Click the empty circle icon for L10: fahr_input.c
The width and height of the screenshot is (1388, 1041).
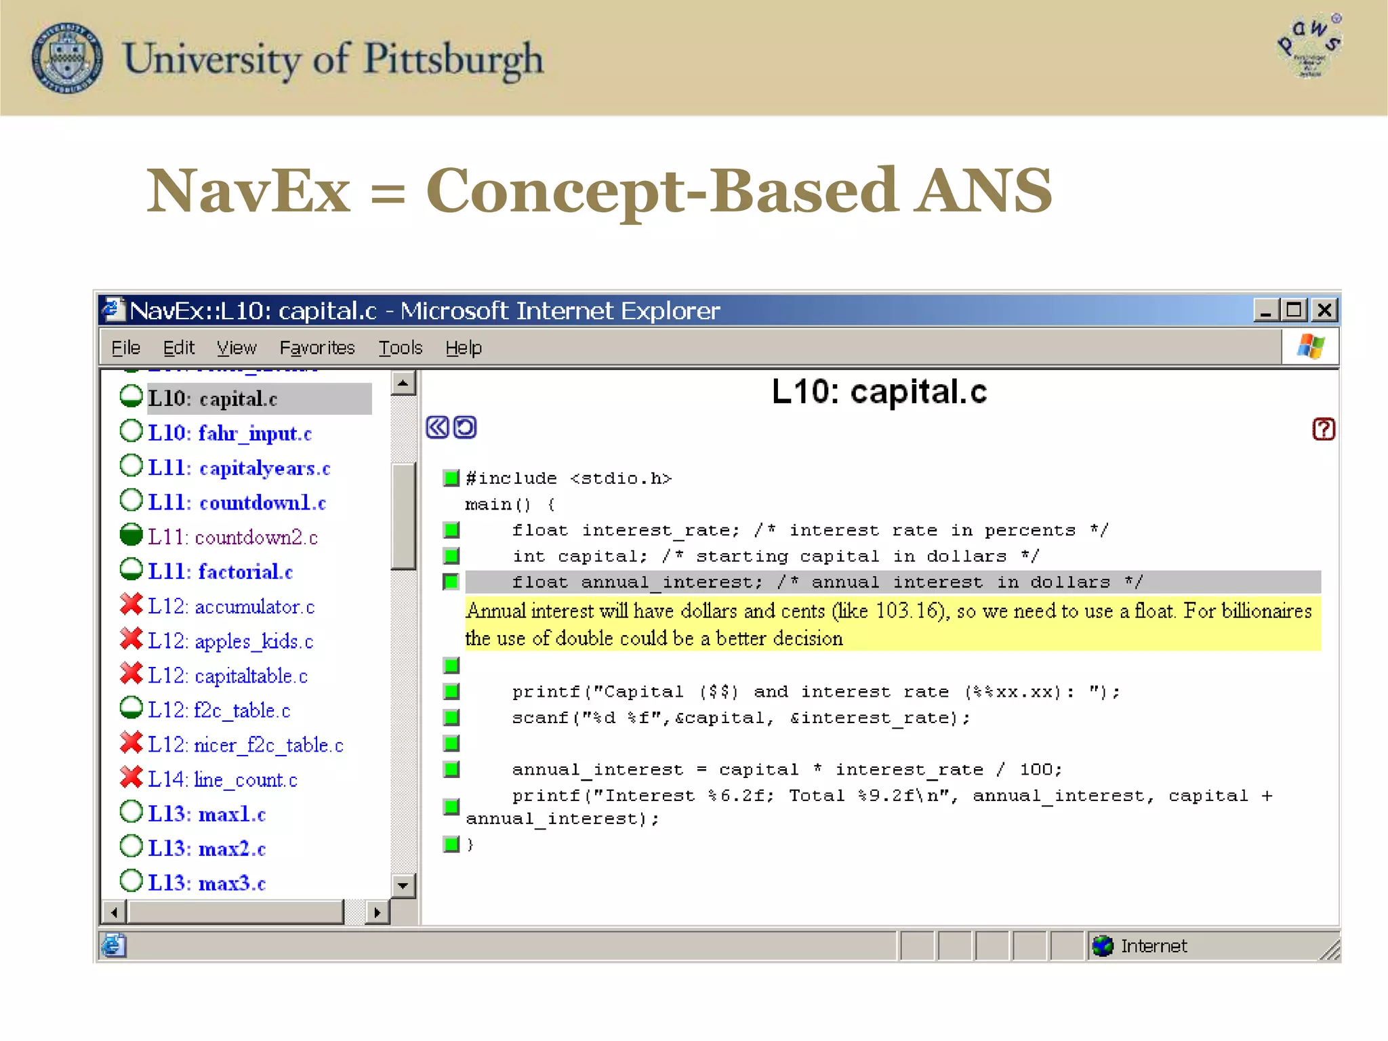(x=131, y=431)
